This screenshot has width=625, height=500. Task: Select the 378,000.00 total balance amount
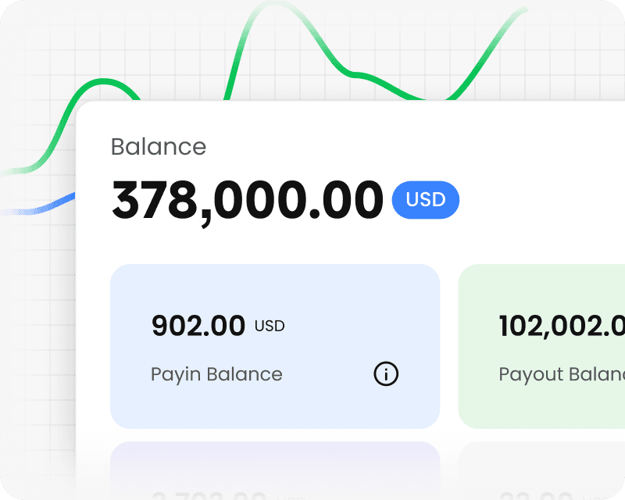pos(248,201)
